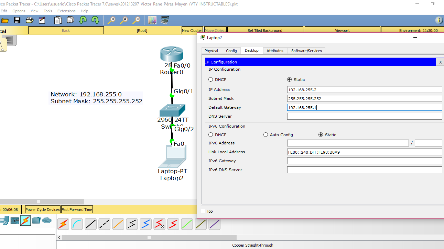Select the IPv6 Auto Config radio button
Image resolution: width=444 pixels, height=249 pixels.
[x=266, y=135]
